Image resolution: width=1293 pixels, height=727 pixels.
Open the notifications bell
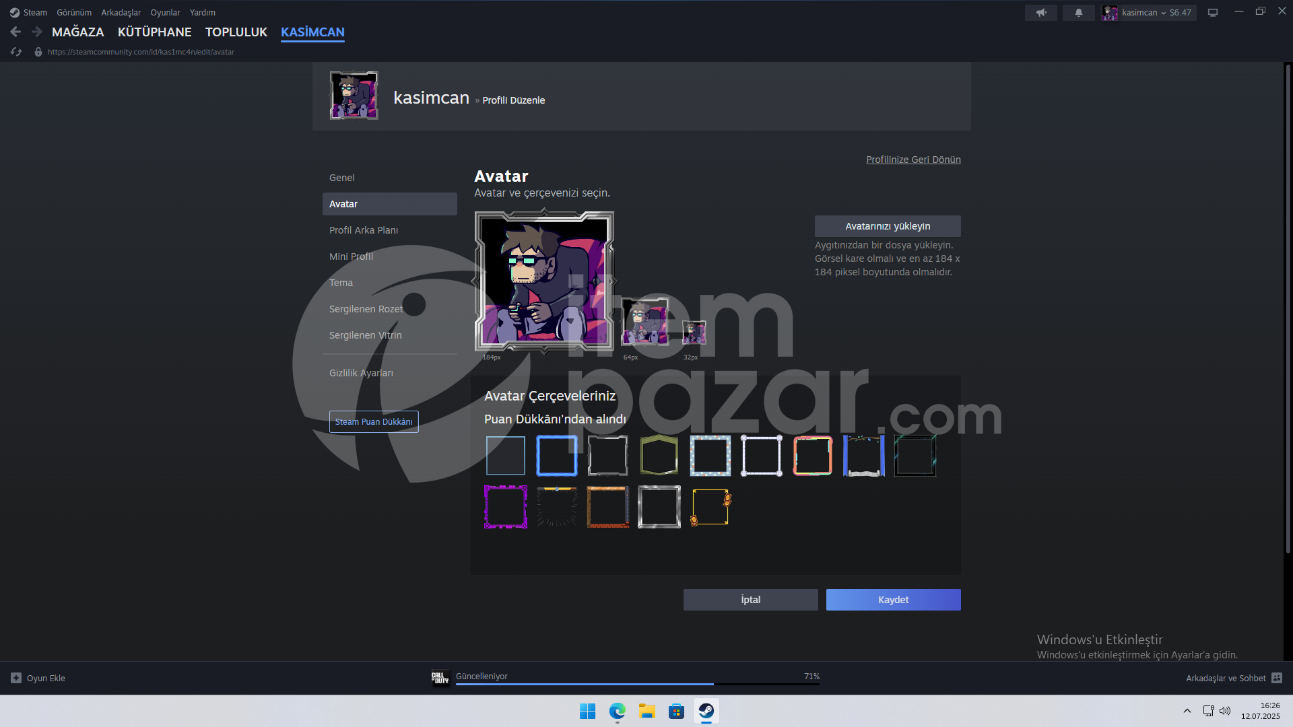(x=1079, y=13)
